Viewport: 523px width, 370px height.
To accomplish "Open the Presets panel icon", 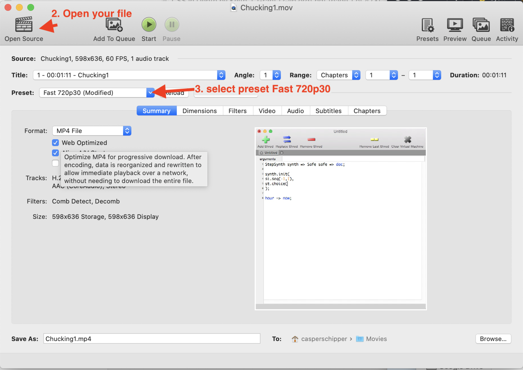I will 427,25.
